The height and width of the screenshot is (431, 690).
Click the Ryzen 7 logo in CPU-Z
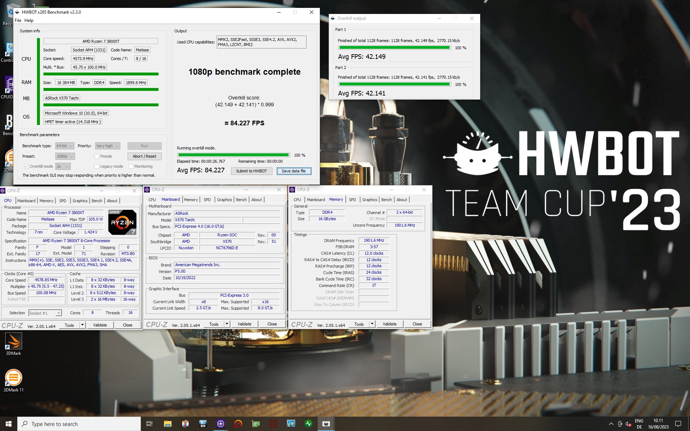(x=122, y=222)
